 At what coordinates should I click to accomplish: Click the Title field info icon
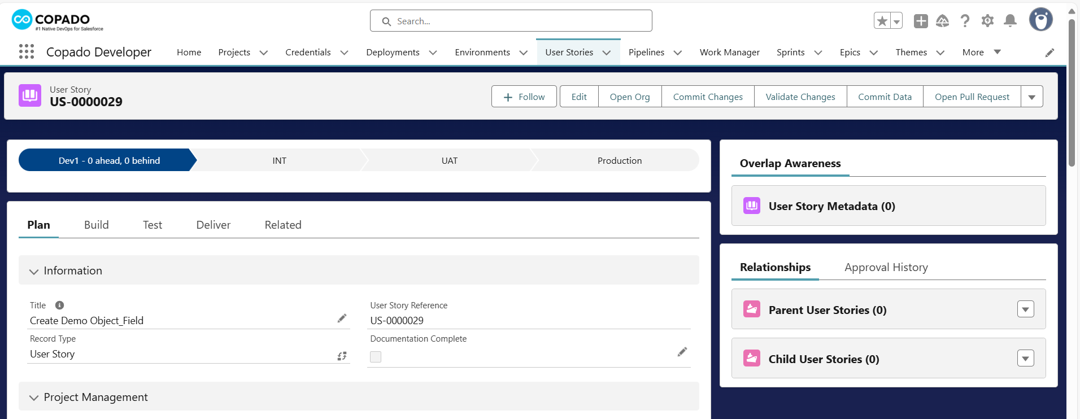[x=59, y=305]
